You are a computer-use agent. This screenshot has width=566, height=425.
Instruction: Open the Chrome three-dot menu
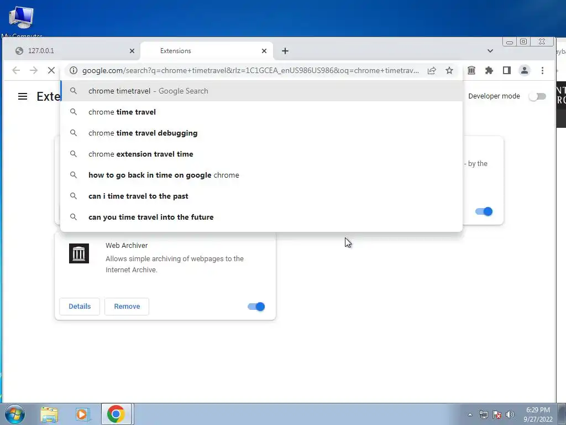pyautogui.click(x=542, y=70)
